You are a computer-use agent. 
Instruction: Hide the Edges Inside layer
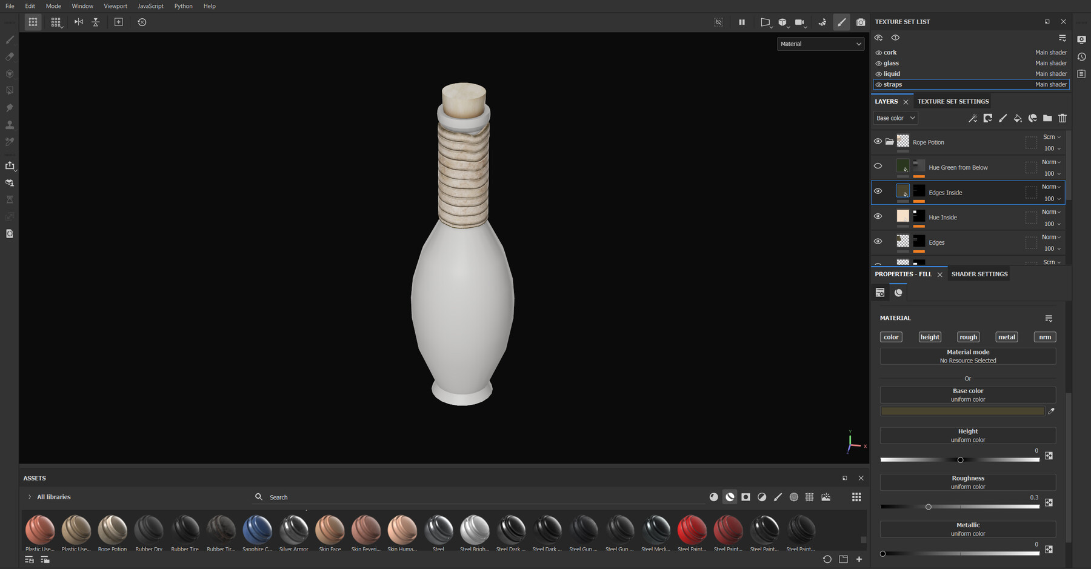tap(878, 191)
